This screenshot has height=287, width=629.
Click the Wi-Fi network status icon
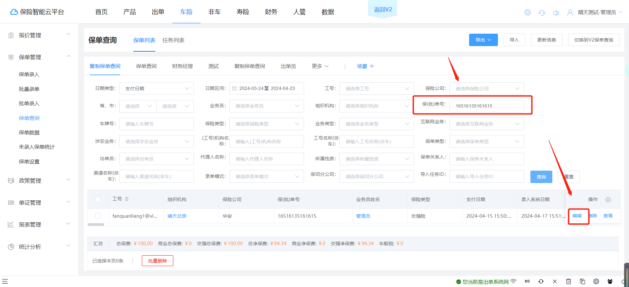point(513,281)
